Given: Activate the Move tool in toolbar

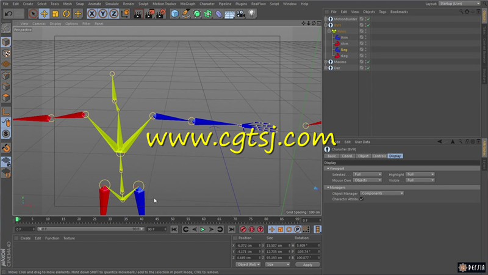Looking at the screenshot, I should point(44,13).
